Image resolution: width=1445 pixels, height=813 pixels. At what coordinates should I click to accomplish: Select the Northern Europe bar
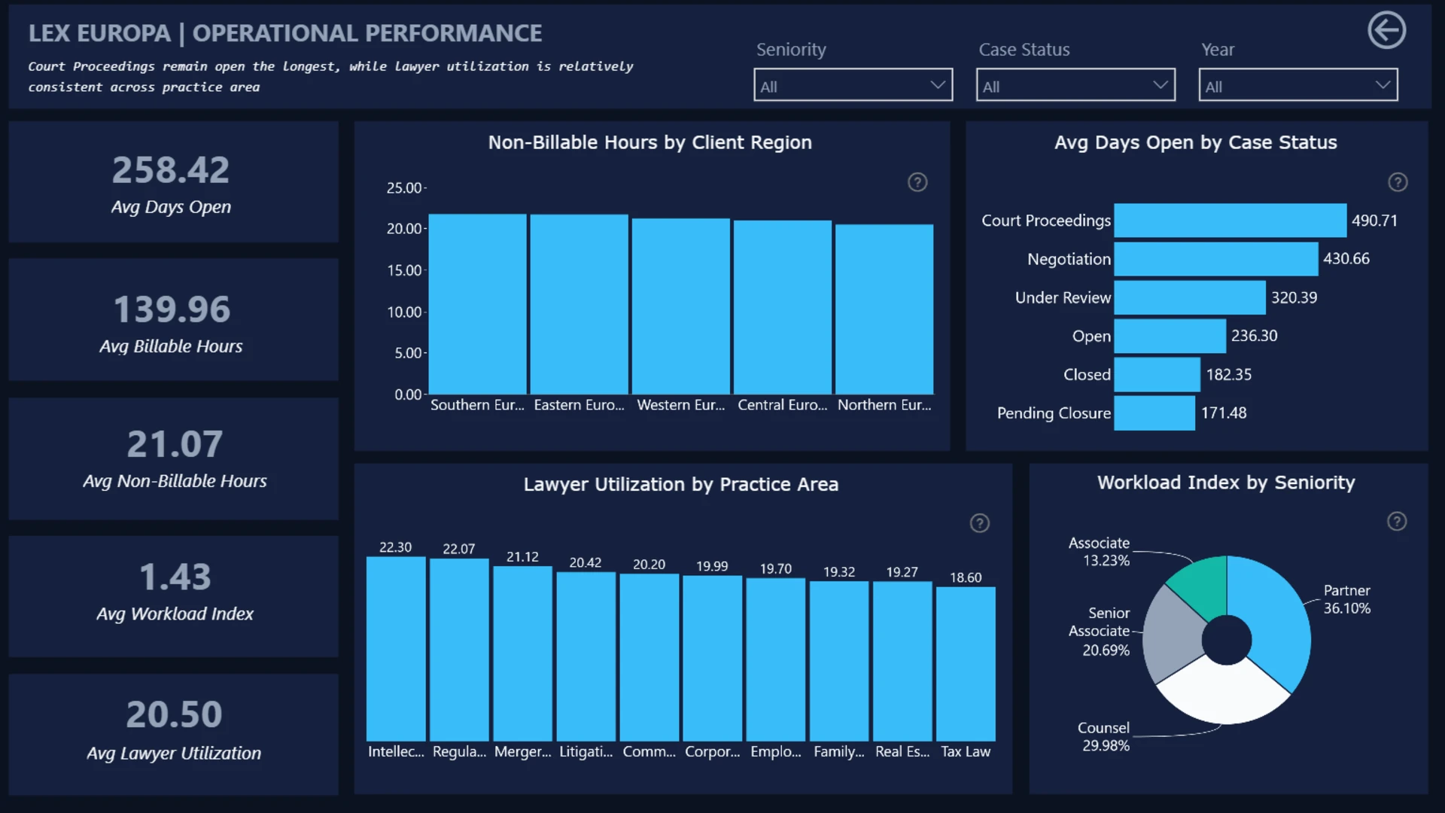884,309
